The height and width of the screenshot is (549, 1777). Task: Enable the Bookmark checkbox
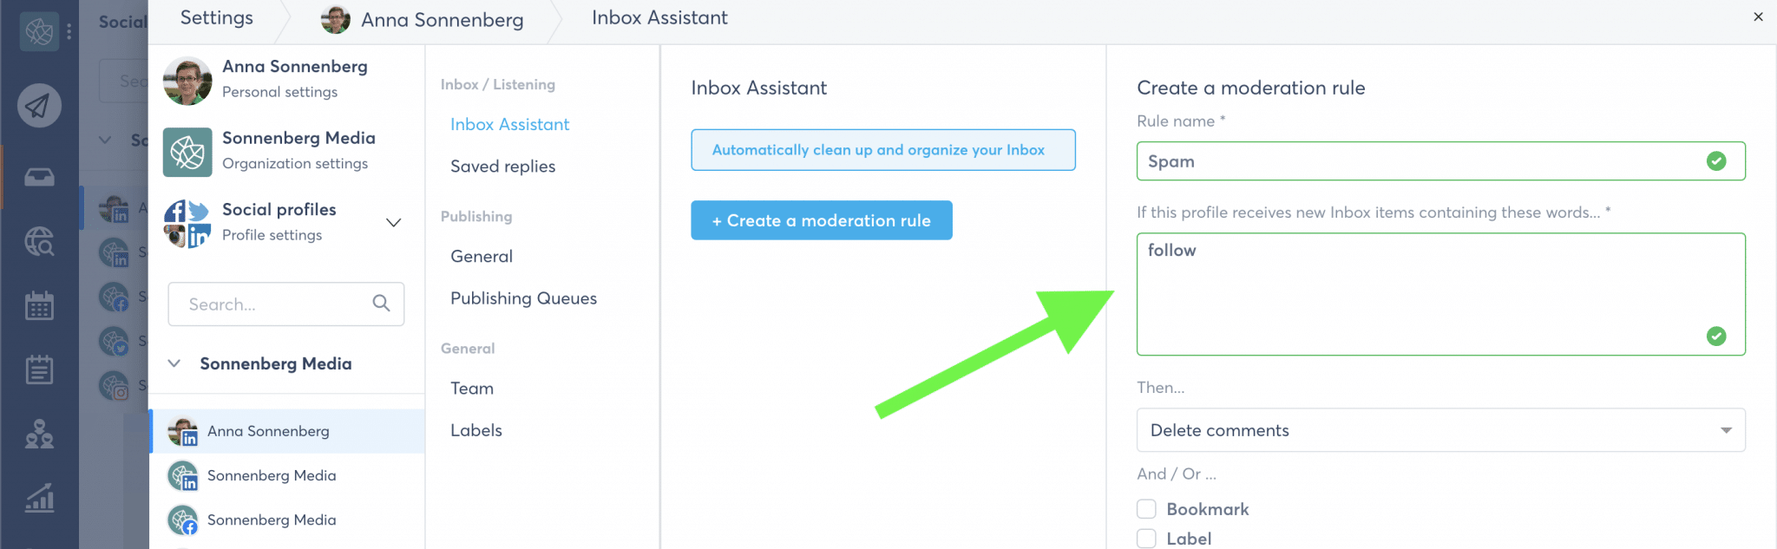click(1147, 509)
